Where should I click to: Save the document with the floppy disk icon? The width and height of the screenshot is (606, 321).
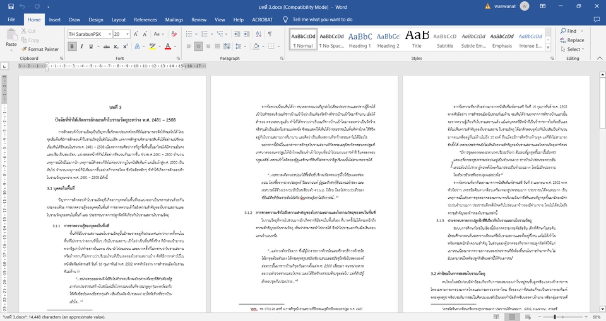coord(11,6)
